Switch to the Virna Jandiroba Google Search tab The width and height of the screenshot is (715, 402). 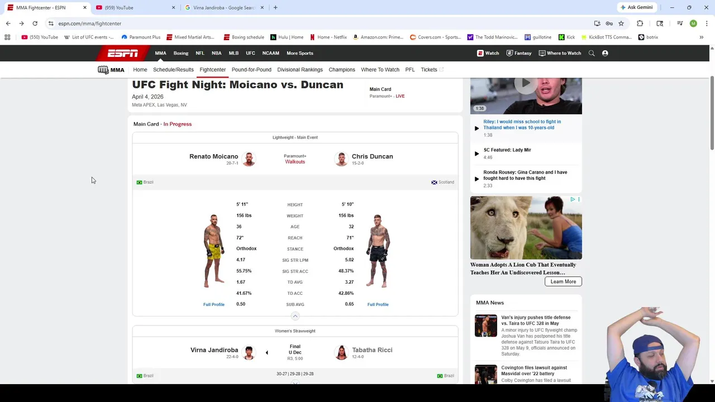pos(223,8)
